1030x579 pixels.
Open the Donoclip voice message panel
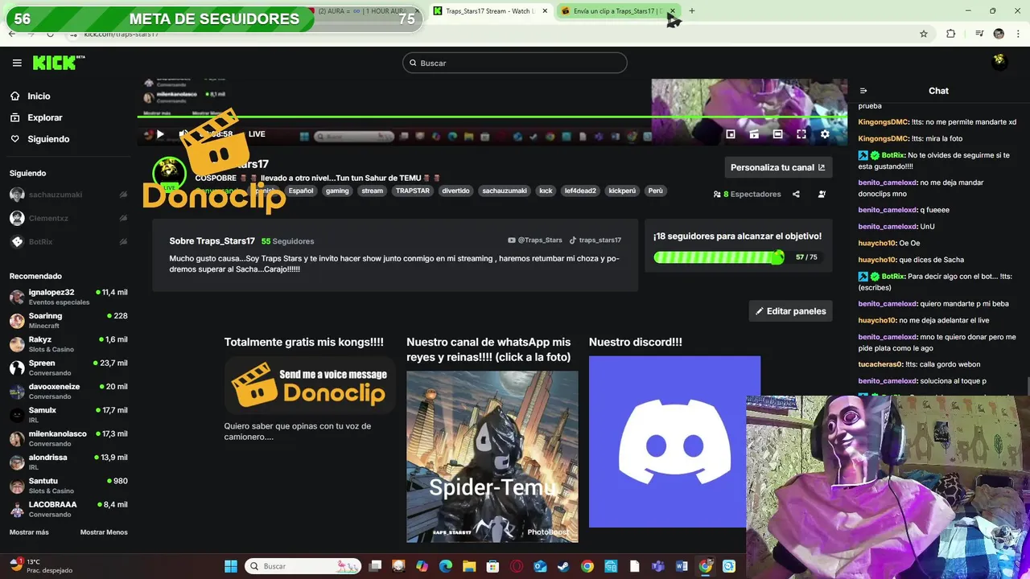[x=310, y=385]
